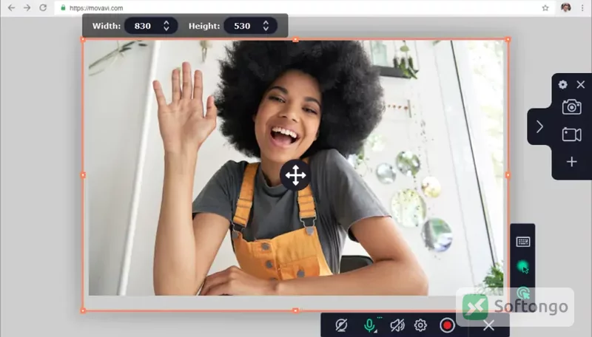The width and height of the screenshot is (592, 337).
Task: Start recording with the red button
Action: tap(448, 325)
